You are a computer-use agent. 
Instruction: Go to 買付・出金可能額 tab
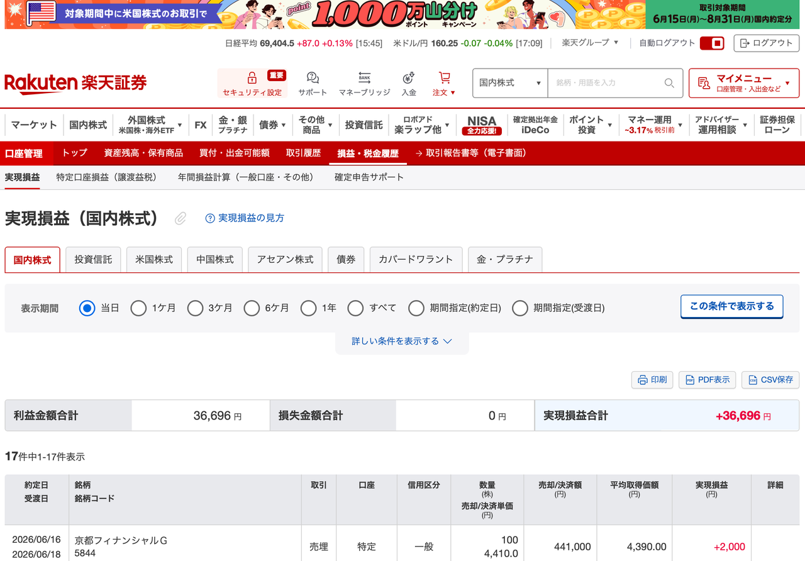click(x=235, y=153)
